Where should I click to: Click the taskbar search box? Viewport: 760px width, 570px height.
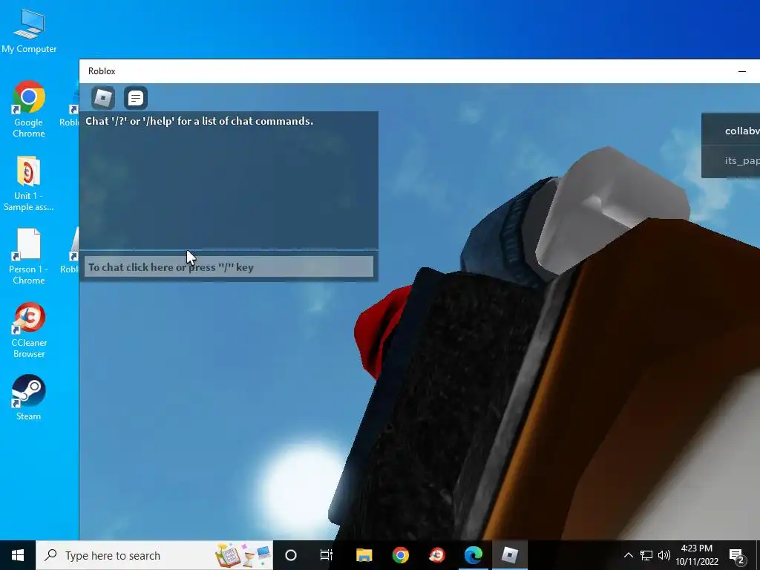click(x=154, y=555)
